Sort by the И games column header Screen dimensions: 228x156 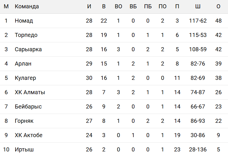point(89,7)
